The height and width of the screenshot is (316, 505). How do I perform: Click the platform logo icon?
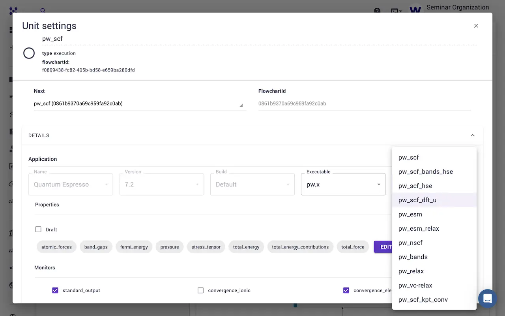pos(13,11)
